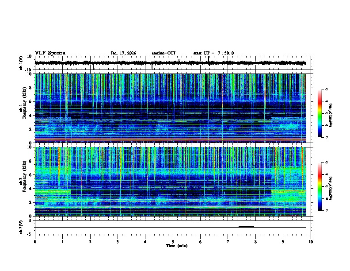Click the time axis tick label "8"
The height and width of the screenshot is (271, 350).
[255, 241]
